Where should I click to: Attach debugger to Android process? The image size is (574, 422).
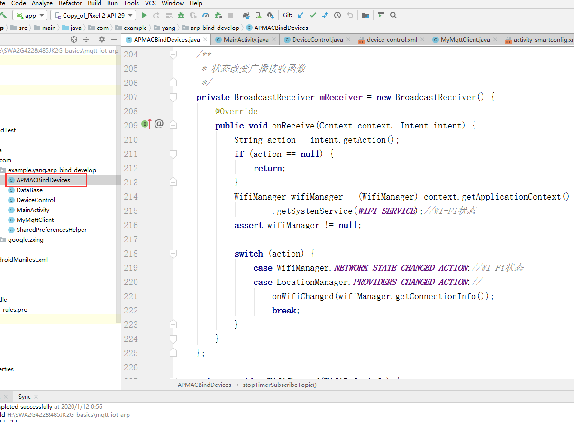pyautogui.click(x=218, y=15)
